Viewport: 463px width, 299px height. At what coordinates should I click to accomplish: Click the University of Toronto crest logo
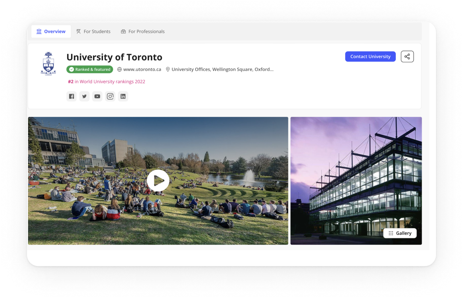click(x=48, y=64)
